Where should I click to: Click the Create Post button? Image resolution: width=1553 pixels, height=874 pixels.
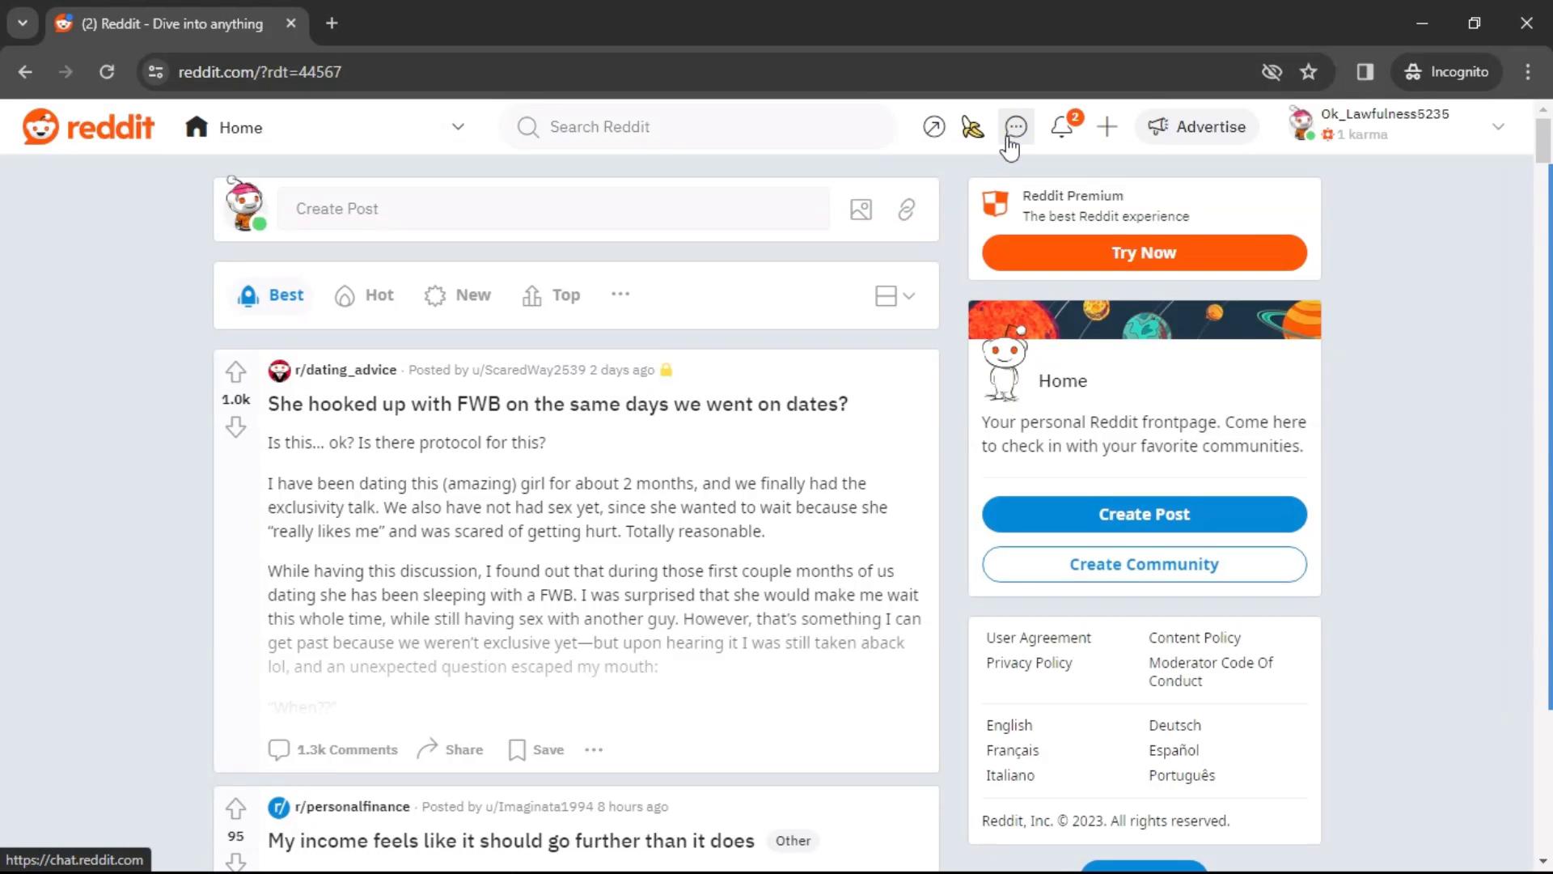(x=1145, y=513)
